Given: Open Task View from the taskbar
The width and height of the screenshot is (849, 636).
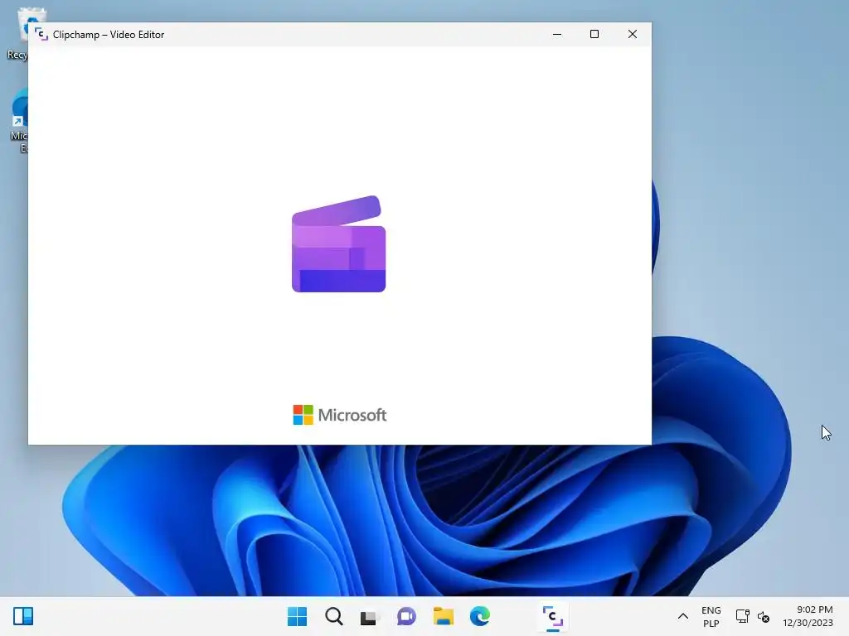Looking at the screenshot, I should [370, 616].
